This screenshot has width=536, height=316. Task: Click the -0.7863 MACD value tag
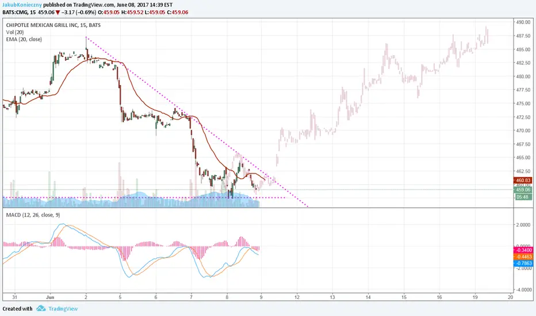click(523, 263)
